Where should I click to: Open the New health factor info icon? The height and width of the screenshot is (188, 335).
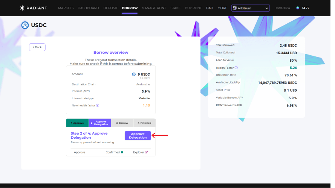point(98,105)
